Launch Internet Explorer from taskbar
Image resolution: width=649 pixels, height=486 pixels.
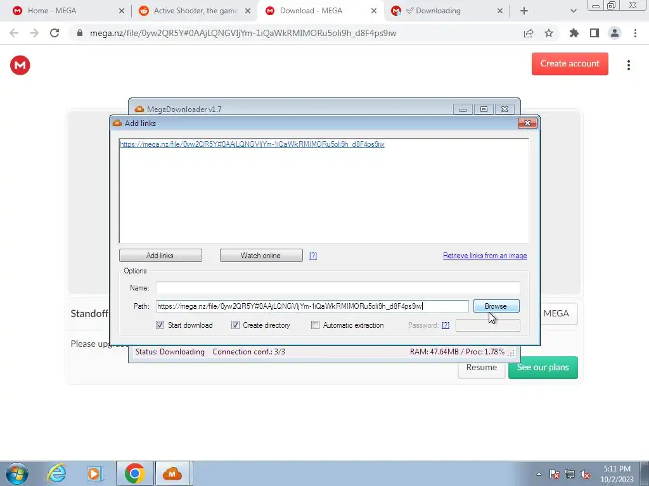[56, 473]
